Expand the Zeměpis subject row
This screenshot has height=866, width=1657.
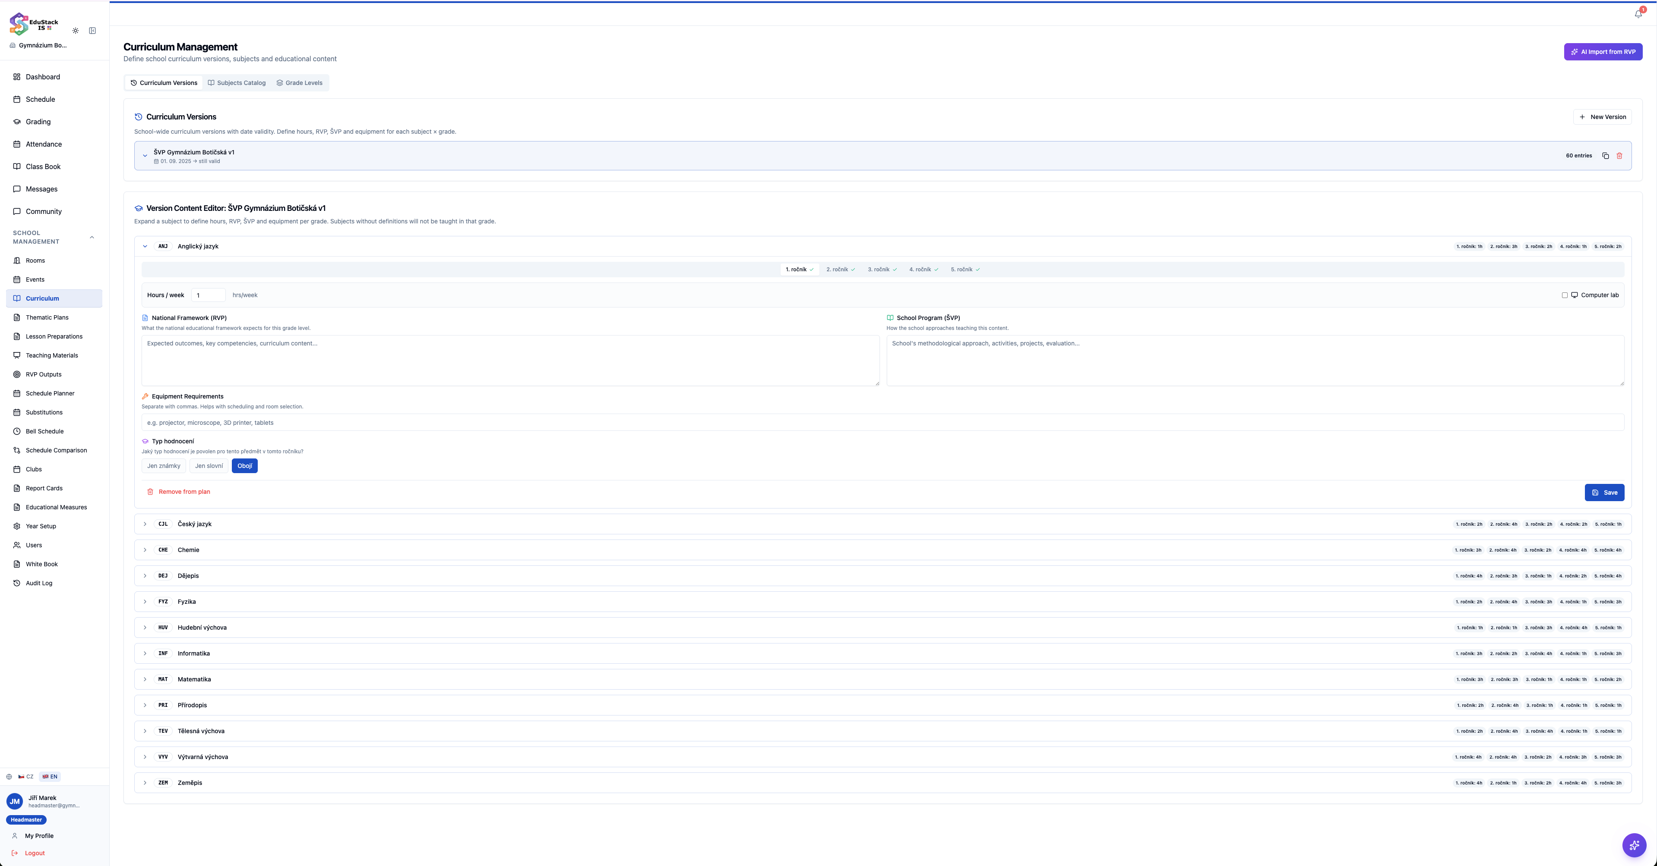pyautogui.click(x=882, y=782)
